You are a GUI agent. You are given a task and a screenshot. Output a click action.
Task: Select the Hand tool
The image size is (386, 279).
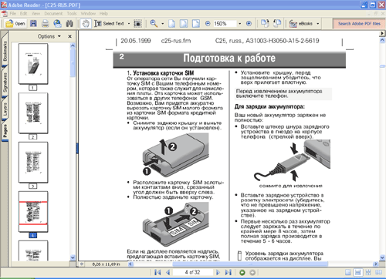[86, 24]
